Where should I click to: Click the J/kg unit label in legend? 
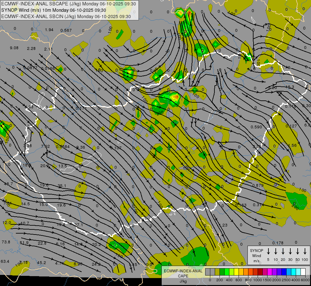tap(183, 281)
